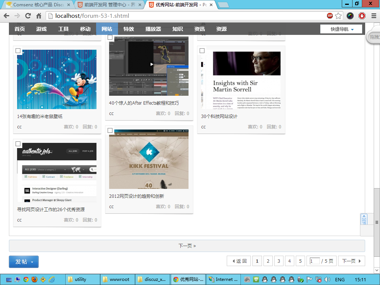The image size is (380, 285).
Task: Go to page 2 in pagination
Action: 268,261
